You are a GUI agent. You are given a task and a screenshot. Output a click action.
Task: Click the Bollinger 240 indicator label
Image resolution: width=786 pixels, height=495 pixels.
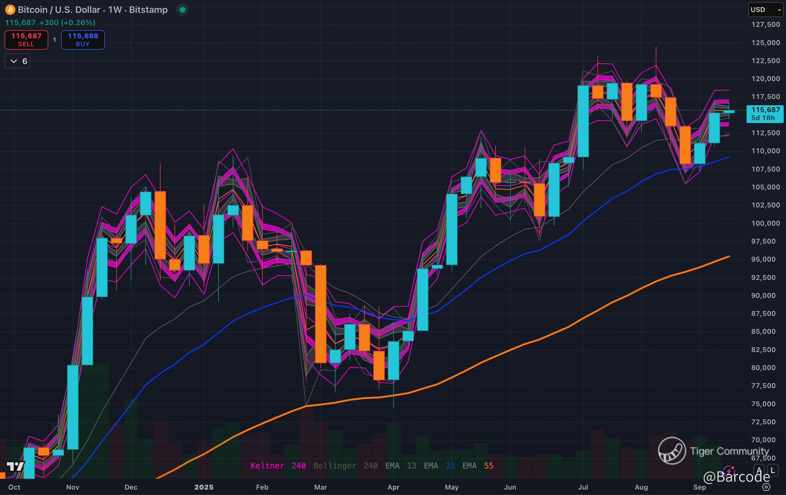coord(345,466)
